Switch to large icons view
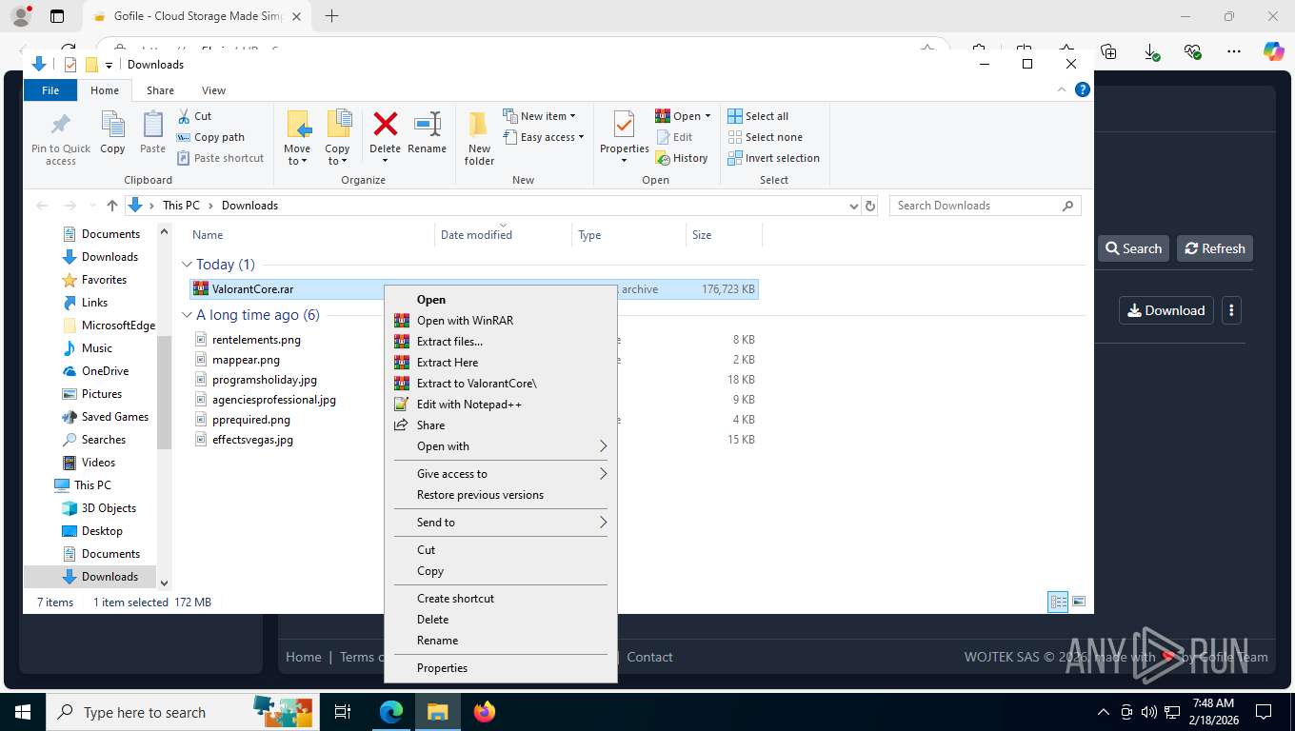This screenshot has width=1295, height=731. click(x=1079, y=602)
